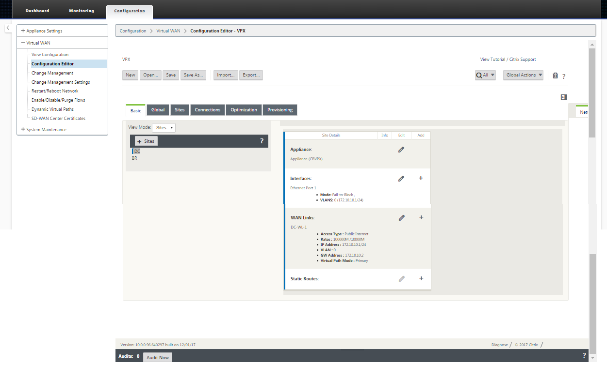Image resolution: width=607 pixels, height=366 pixels.
Task: Click the trash delete icon
Action: 556,75
